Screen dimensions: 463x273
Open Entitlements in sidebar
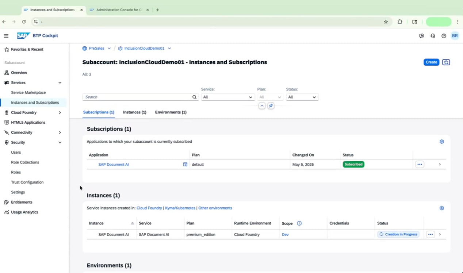click(x=22, y=202)
